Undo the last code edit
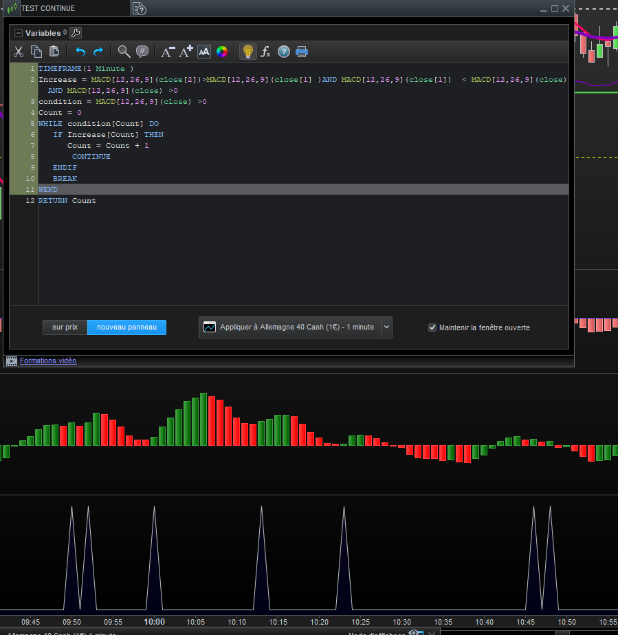Image resolution: width=618 pixels, height=635 pixels. point(80,52)
